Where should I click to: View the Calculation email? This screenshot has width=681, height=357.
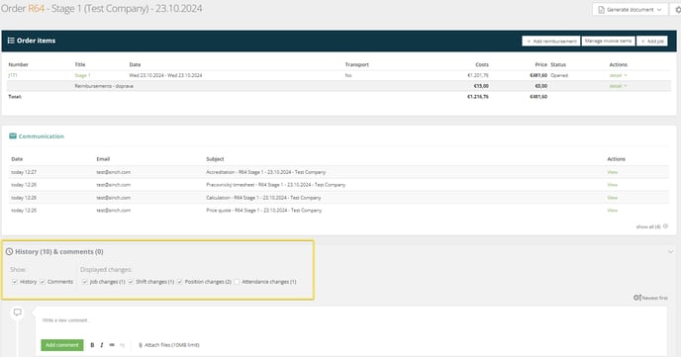coord(612,198)
